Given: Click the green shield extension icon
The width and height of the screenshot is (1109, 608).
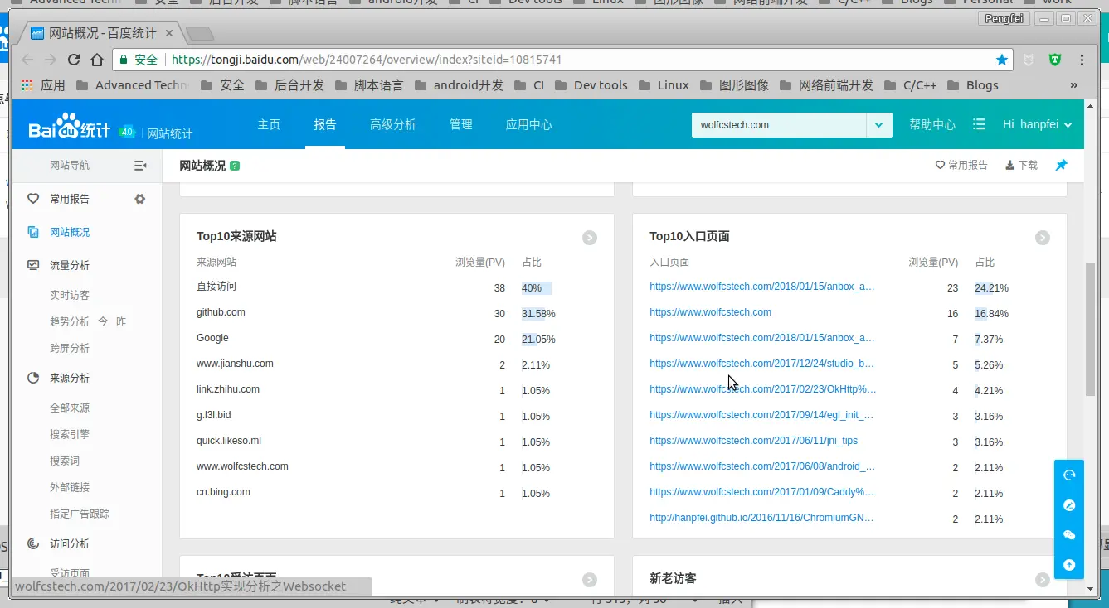Looking at the screenshot, I should [x=1054, y=60].
